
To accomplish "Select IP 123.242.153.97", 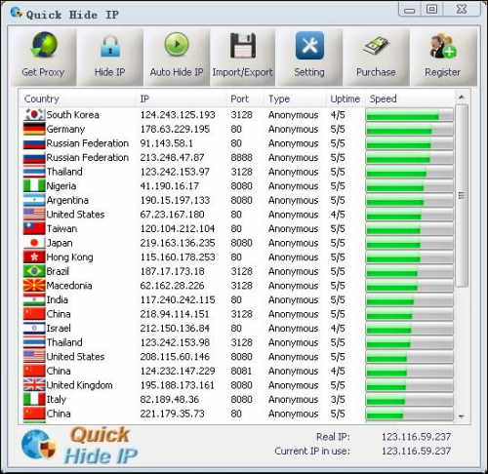I will (x=175, y=172).
